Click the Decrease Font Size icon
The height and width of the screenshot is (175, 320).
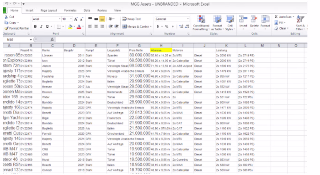81,19
